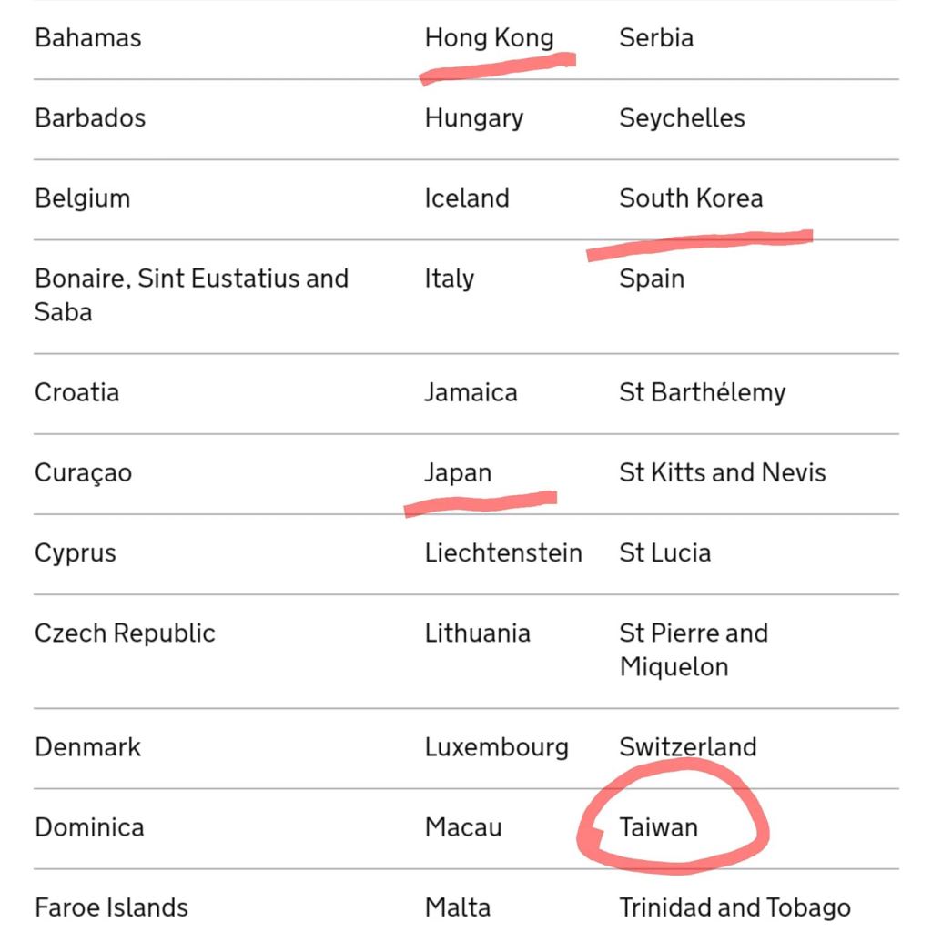The image size is (932, 932).
Task: Select Trinidad and Tobago entry
Action: (734, 908)
